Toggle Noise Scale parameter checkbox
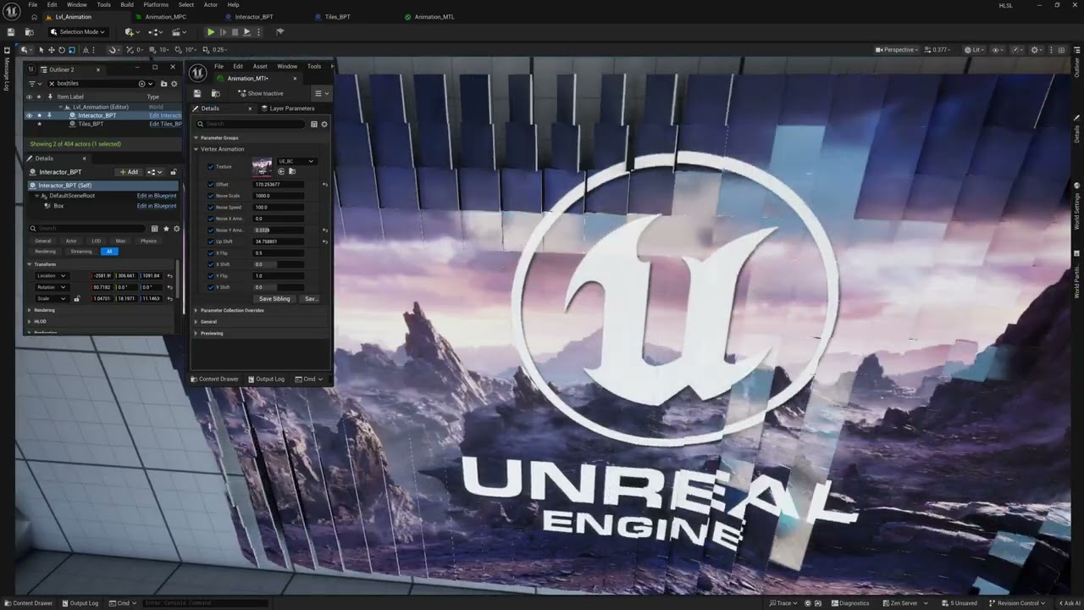The image size is (1084, 610). pyautogui.click(x=211, y=196)
